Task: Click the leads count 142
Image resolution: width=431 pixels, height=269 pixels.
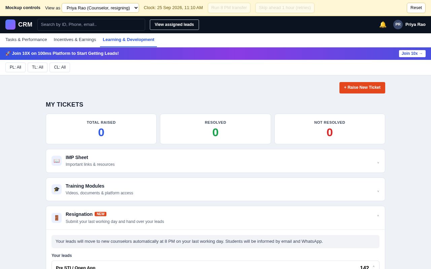Action: 364,268
